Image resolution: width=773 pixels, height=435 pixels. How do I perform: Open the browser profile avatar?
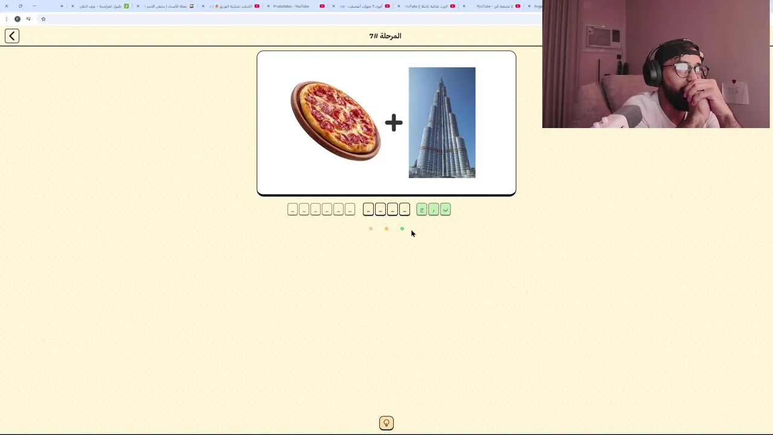(18, 19)
